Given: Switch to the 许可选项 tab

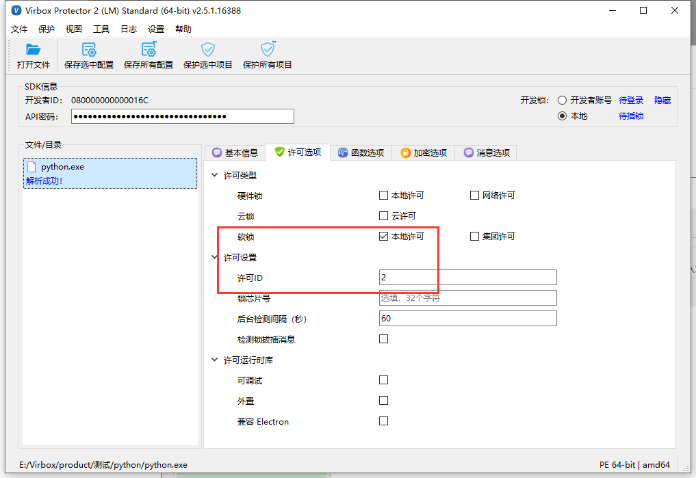Looking at the screenshot, I should point(298,152).
